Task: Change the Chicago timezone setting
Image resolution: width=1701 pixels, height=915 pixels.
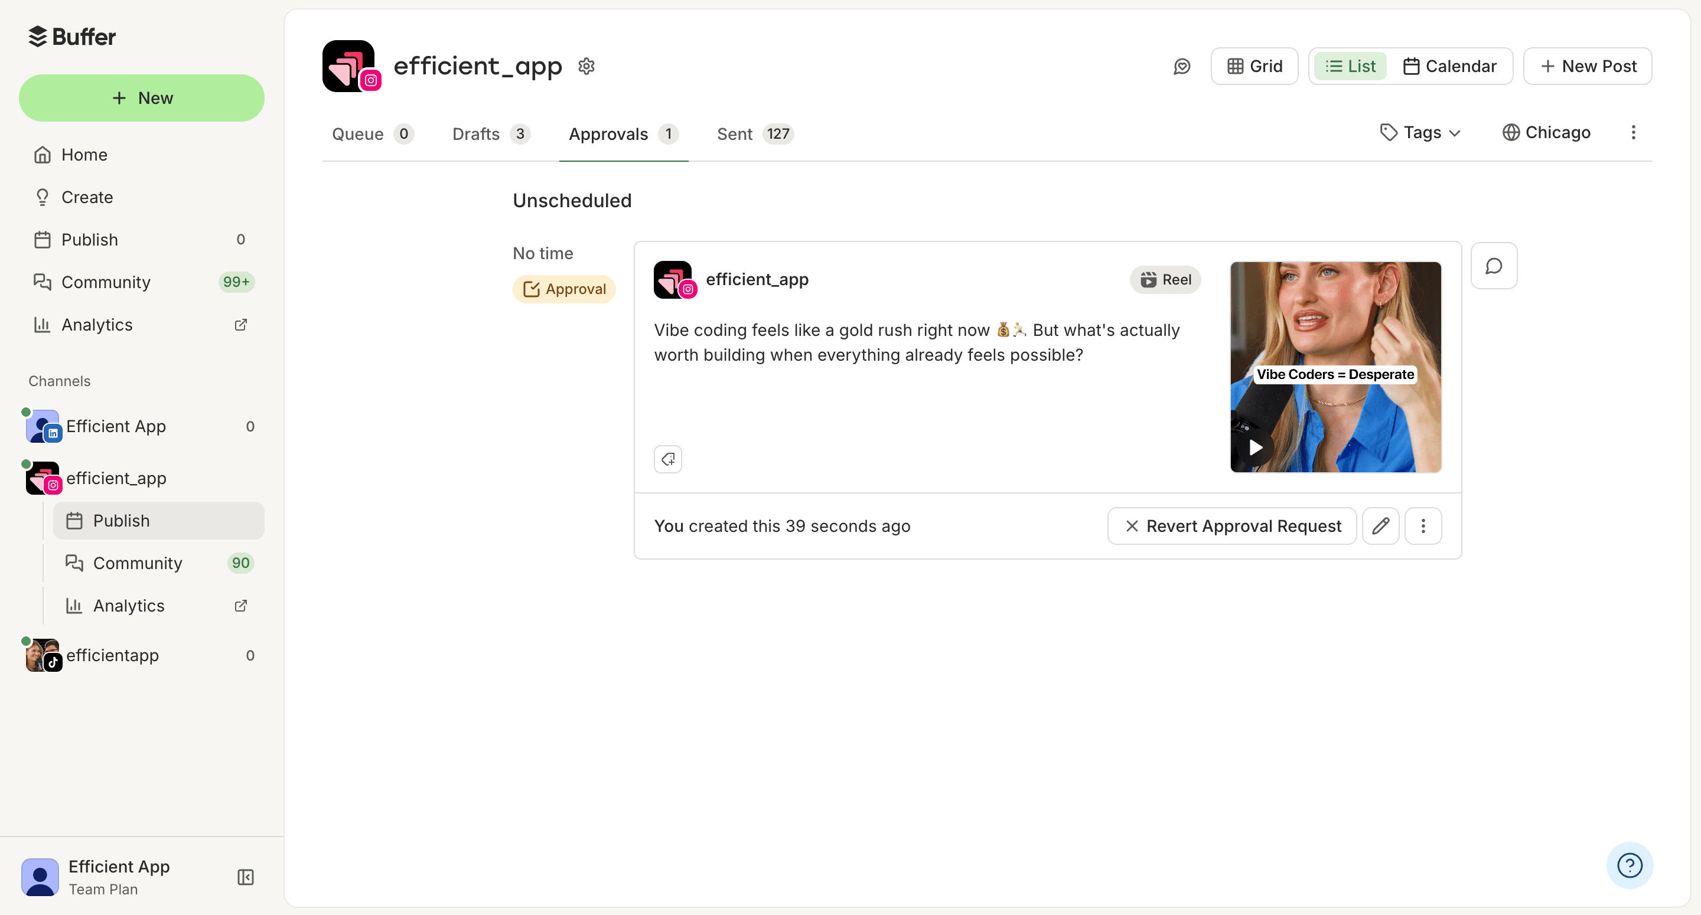Action: click(x=1546, y=133)
